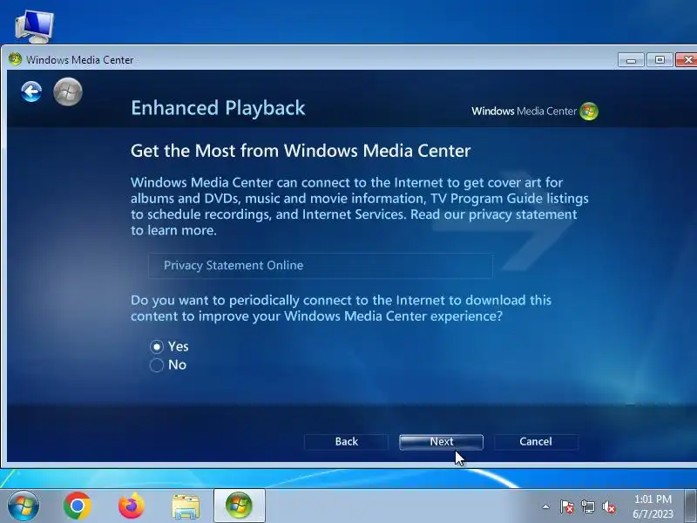
Task: Select the Yes radio button
Action: [157, 346]
